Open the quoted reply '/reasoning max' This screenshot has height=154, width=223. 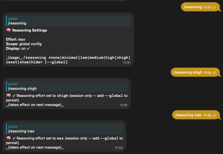(65, 129)
